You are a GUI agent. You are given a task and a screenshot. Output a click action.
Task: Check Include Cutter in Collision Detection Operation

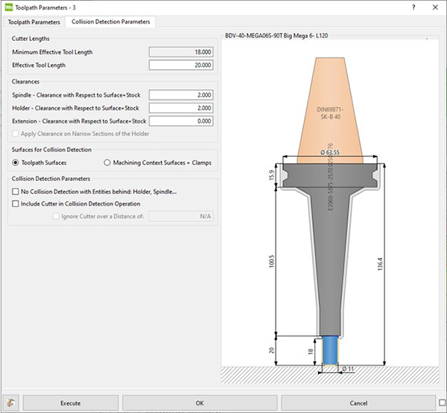(16, 203)
